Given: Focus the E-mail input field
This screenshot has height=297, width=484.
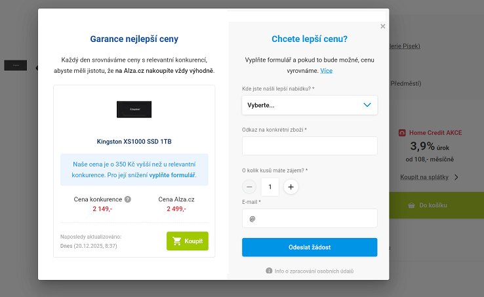Looking at the screenshot, I should click(310, 218).
